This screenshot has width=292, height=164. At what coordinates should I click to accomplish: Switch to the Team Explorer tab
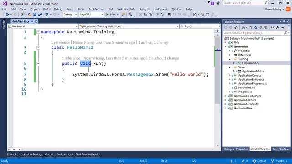point(281,149)
